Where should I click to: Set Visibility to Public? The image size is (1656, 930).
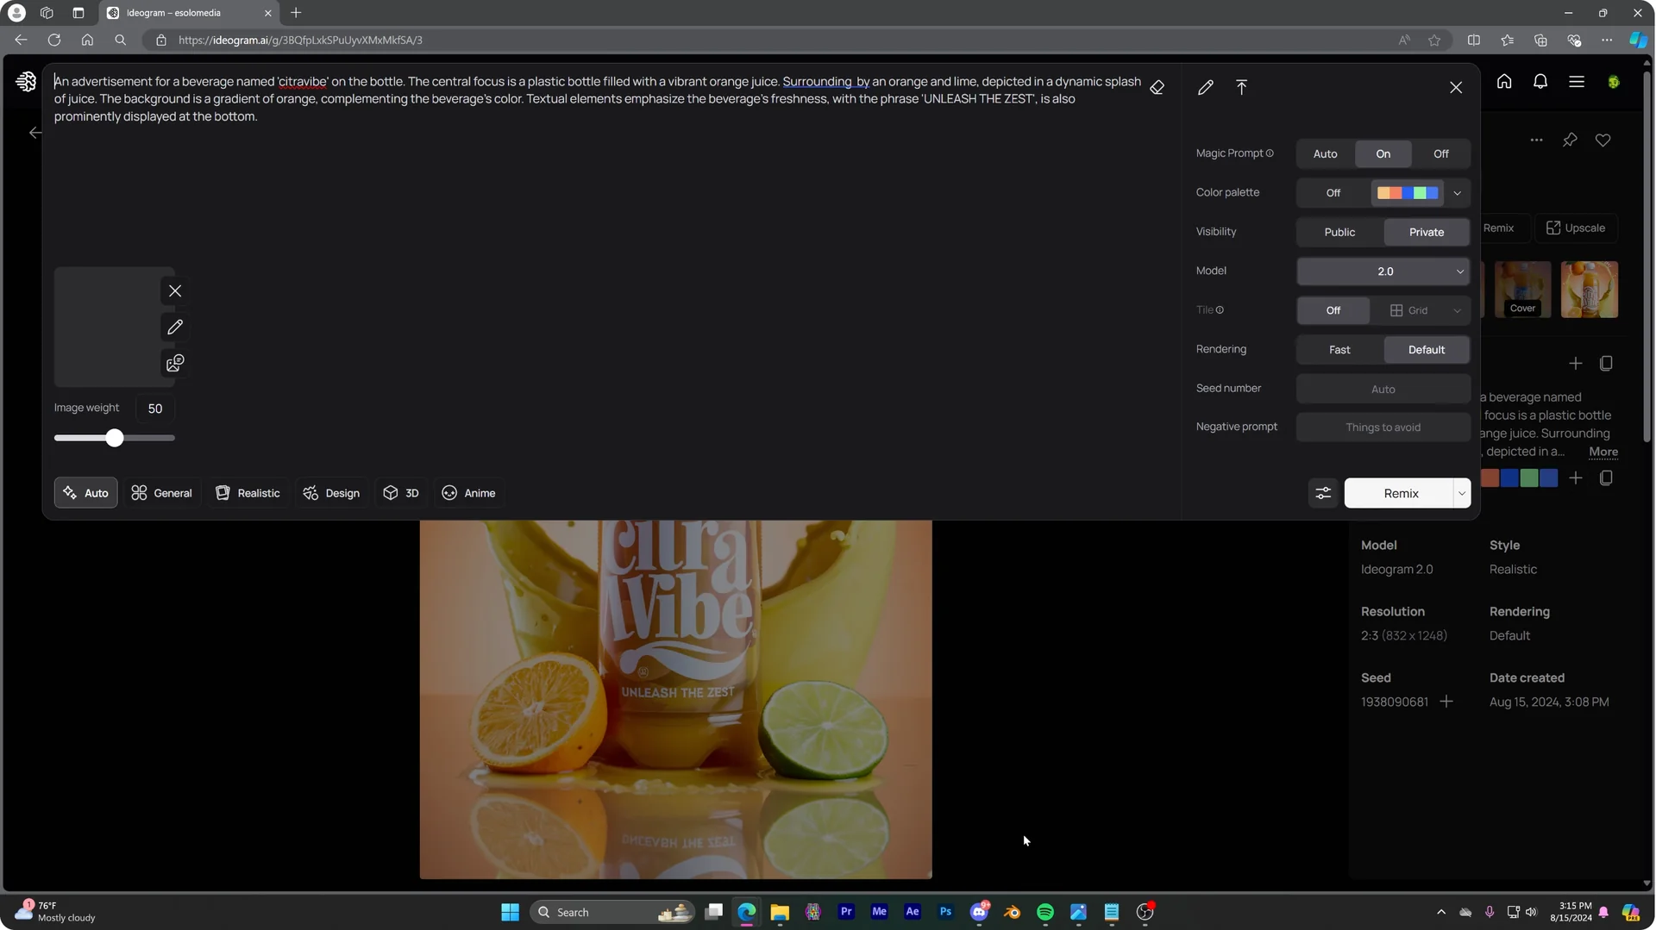point(1339,231)
